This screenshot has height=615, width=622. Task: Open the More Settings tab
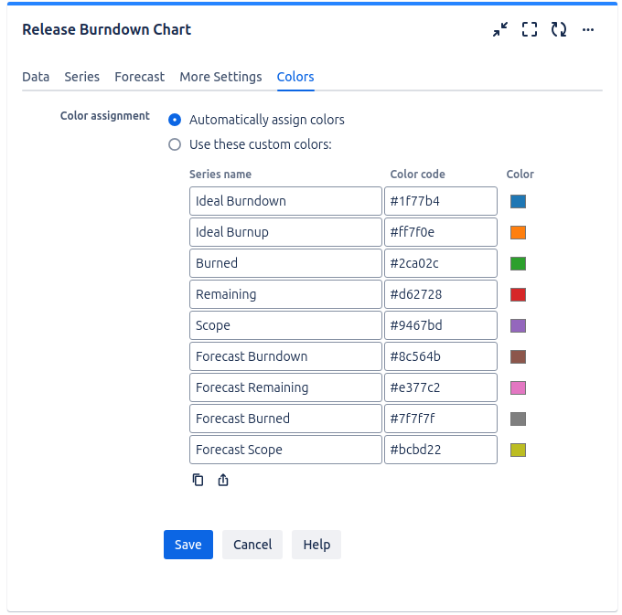220,77
